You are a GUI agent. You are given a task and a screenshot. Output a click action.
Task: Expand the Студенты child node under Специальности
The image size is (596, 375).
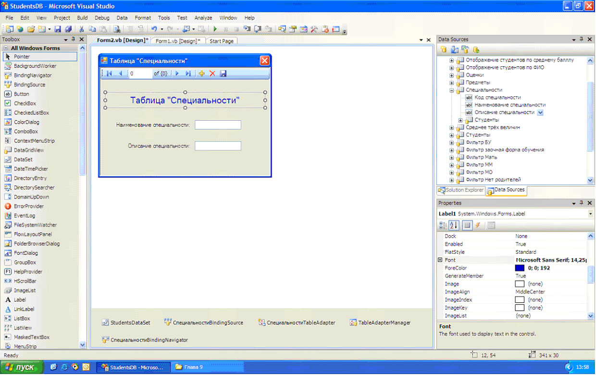[460, 120]
